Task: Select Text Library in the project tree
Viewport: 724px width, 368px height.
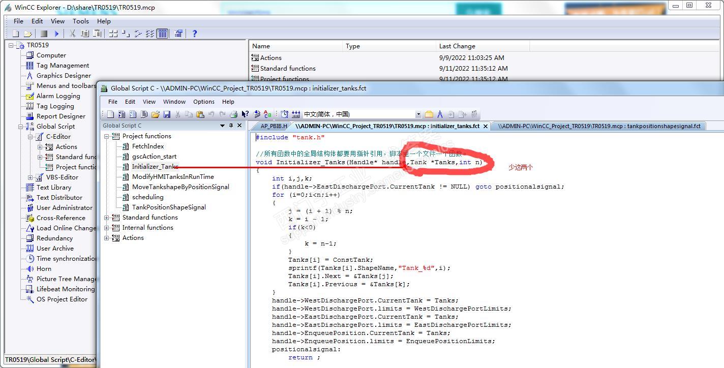Action: point(53,188)
